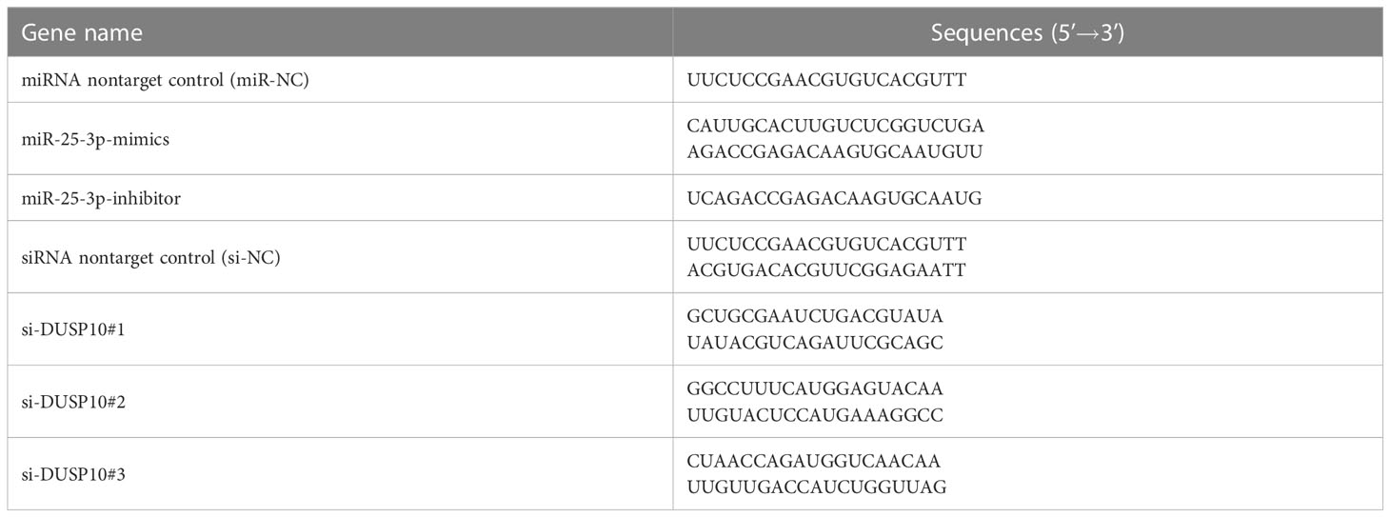Click sequence CUAACCAGAUGGUCAACAA
This screenshot has height=517, width=1390.
[x=814, y=462]
